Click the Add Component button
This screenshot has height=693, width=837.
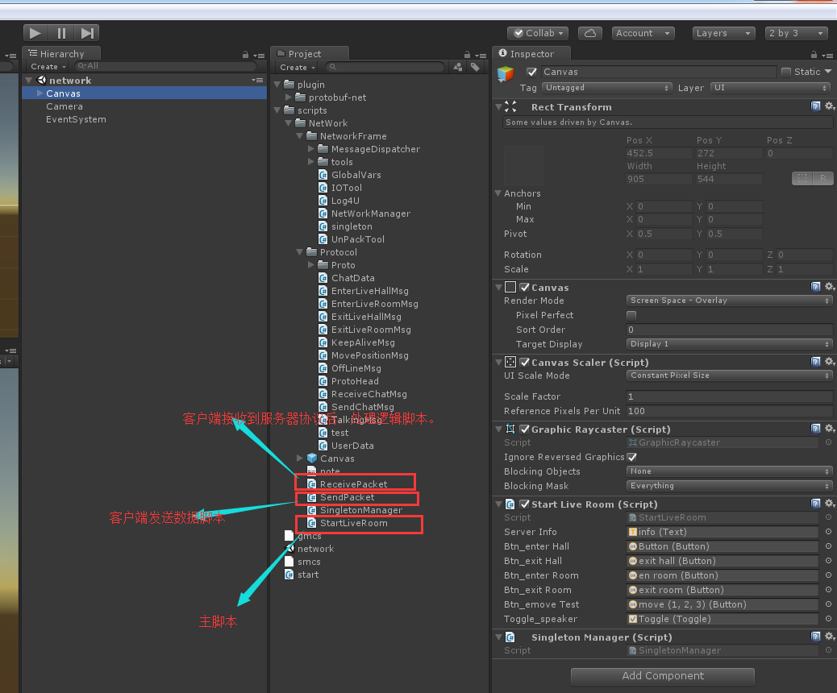[662, 676]
